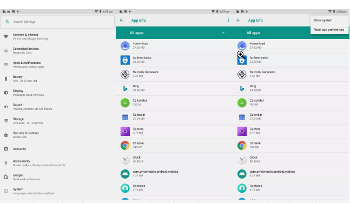The height and width of the screenshot is (203, 350).
Task: Click the Apps & notifications label
Action: pos(27,63)
